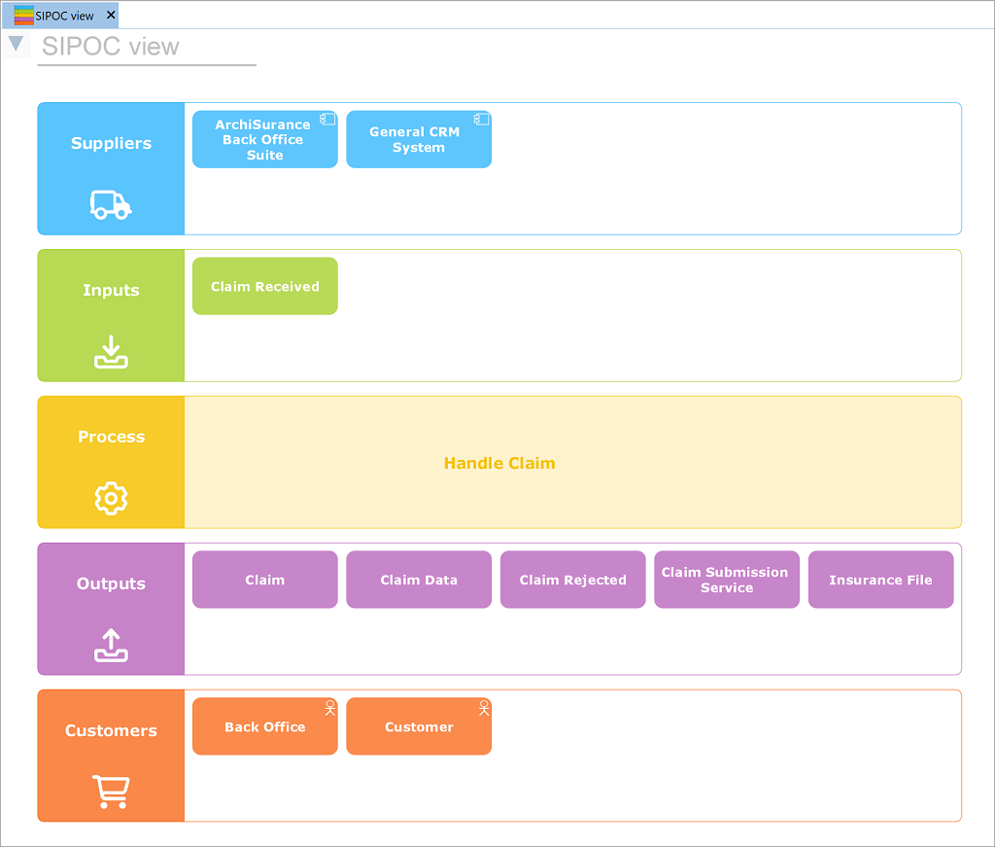
Task: Collapse the SIPOC view title triangle
Action: [x=16, y=44]
